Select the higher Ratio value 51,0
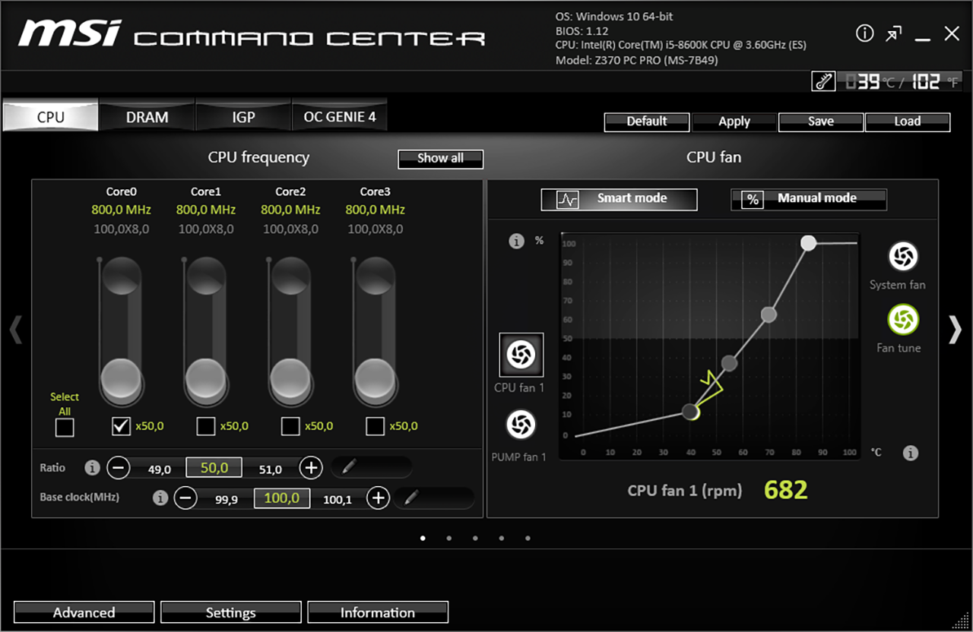Viewport: 973px width, 632px height. coord(270,469)
